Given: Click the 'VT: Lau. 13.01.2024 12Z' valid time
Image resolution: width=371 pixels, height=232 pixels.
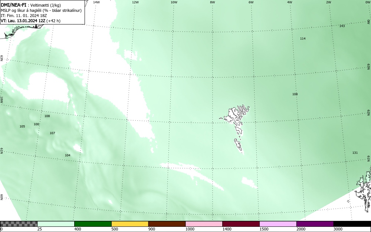Looking at the screenshot, I should (x=23, y=21).
